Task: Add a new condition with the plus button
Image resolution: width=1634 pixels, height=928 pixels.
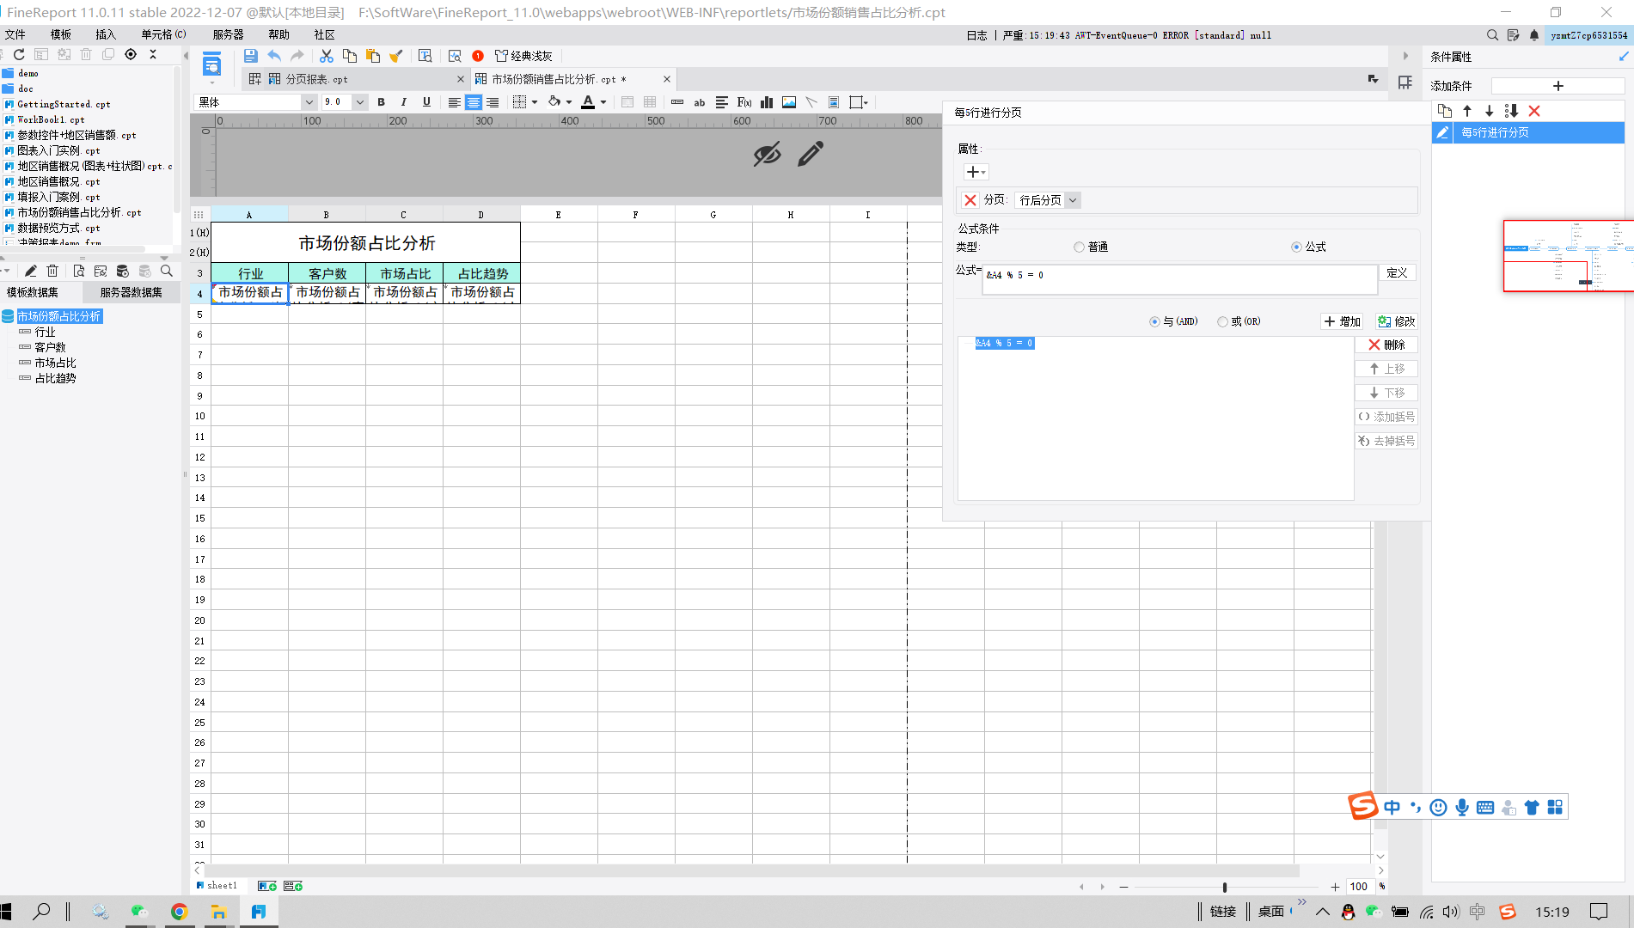Action: (x=1558, y=86)
